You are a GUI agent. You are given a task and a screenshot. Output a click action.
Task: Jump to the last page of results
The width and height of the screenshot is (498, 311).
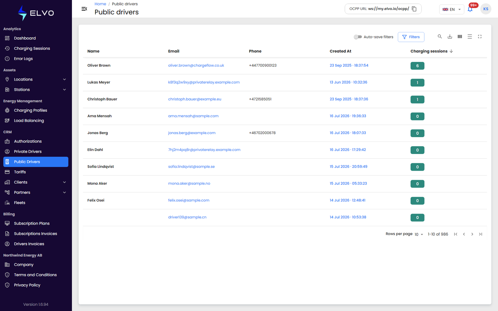point(481,234)
